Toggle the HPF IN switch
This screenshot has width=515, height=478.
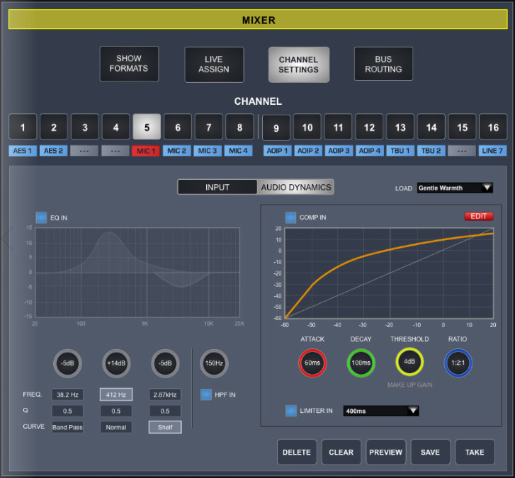[205, 394]
